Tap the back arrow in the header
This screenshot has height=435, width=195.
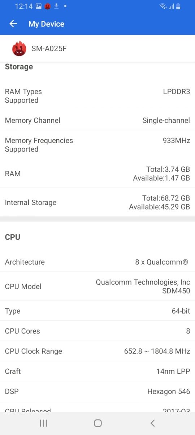(13, 24)
